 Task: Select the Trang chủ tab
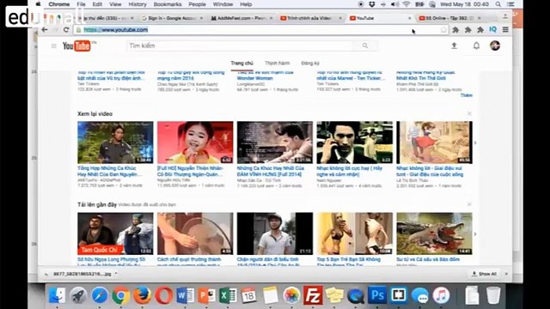pos(241,63)
